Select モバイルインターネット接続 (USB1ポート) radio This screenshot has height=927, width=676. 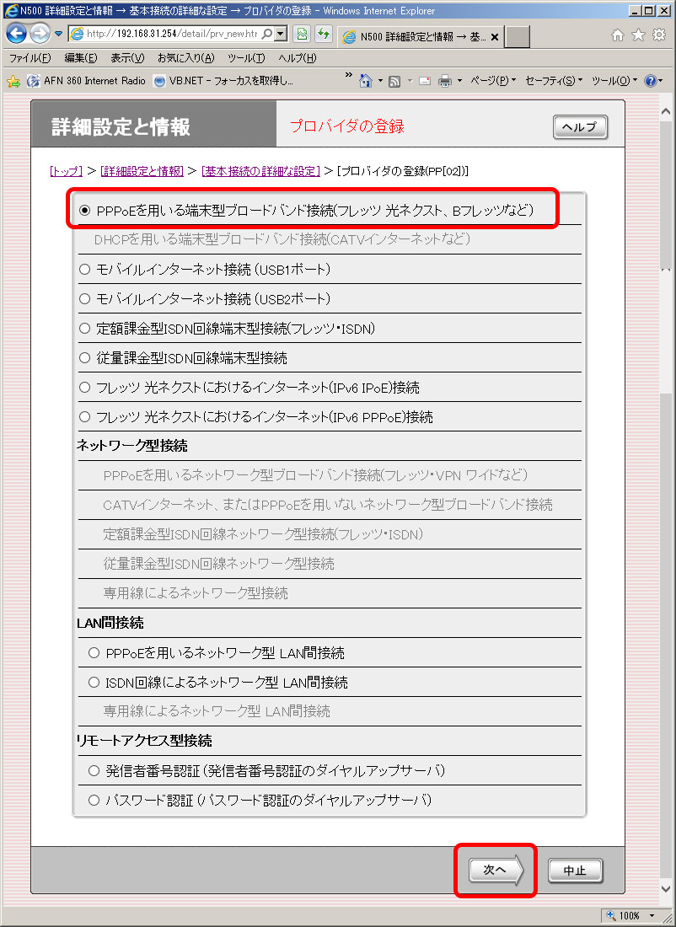[x=84, y=270]
